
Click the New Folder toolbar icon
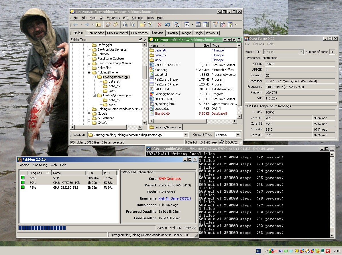143,25
